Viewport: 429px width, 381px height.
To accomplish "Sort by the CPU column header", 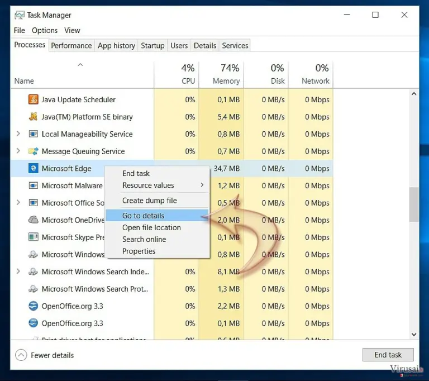I will click(x=177, y=74).
